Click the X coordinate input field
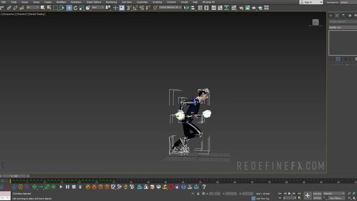This screenshot has width=357, height=201. point(215,194)
